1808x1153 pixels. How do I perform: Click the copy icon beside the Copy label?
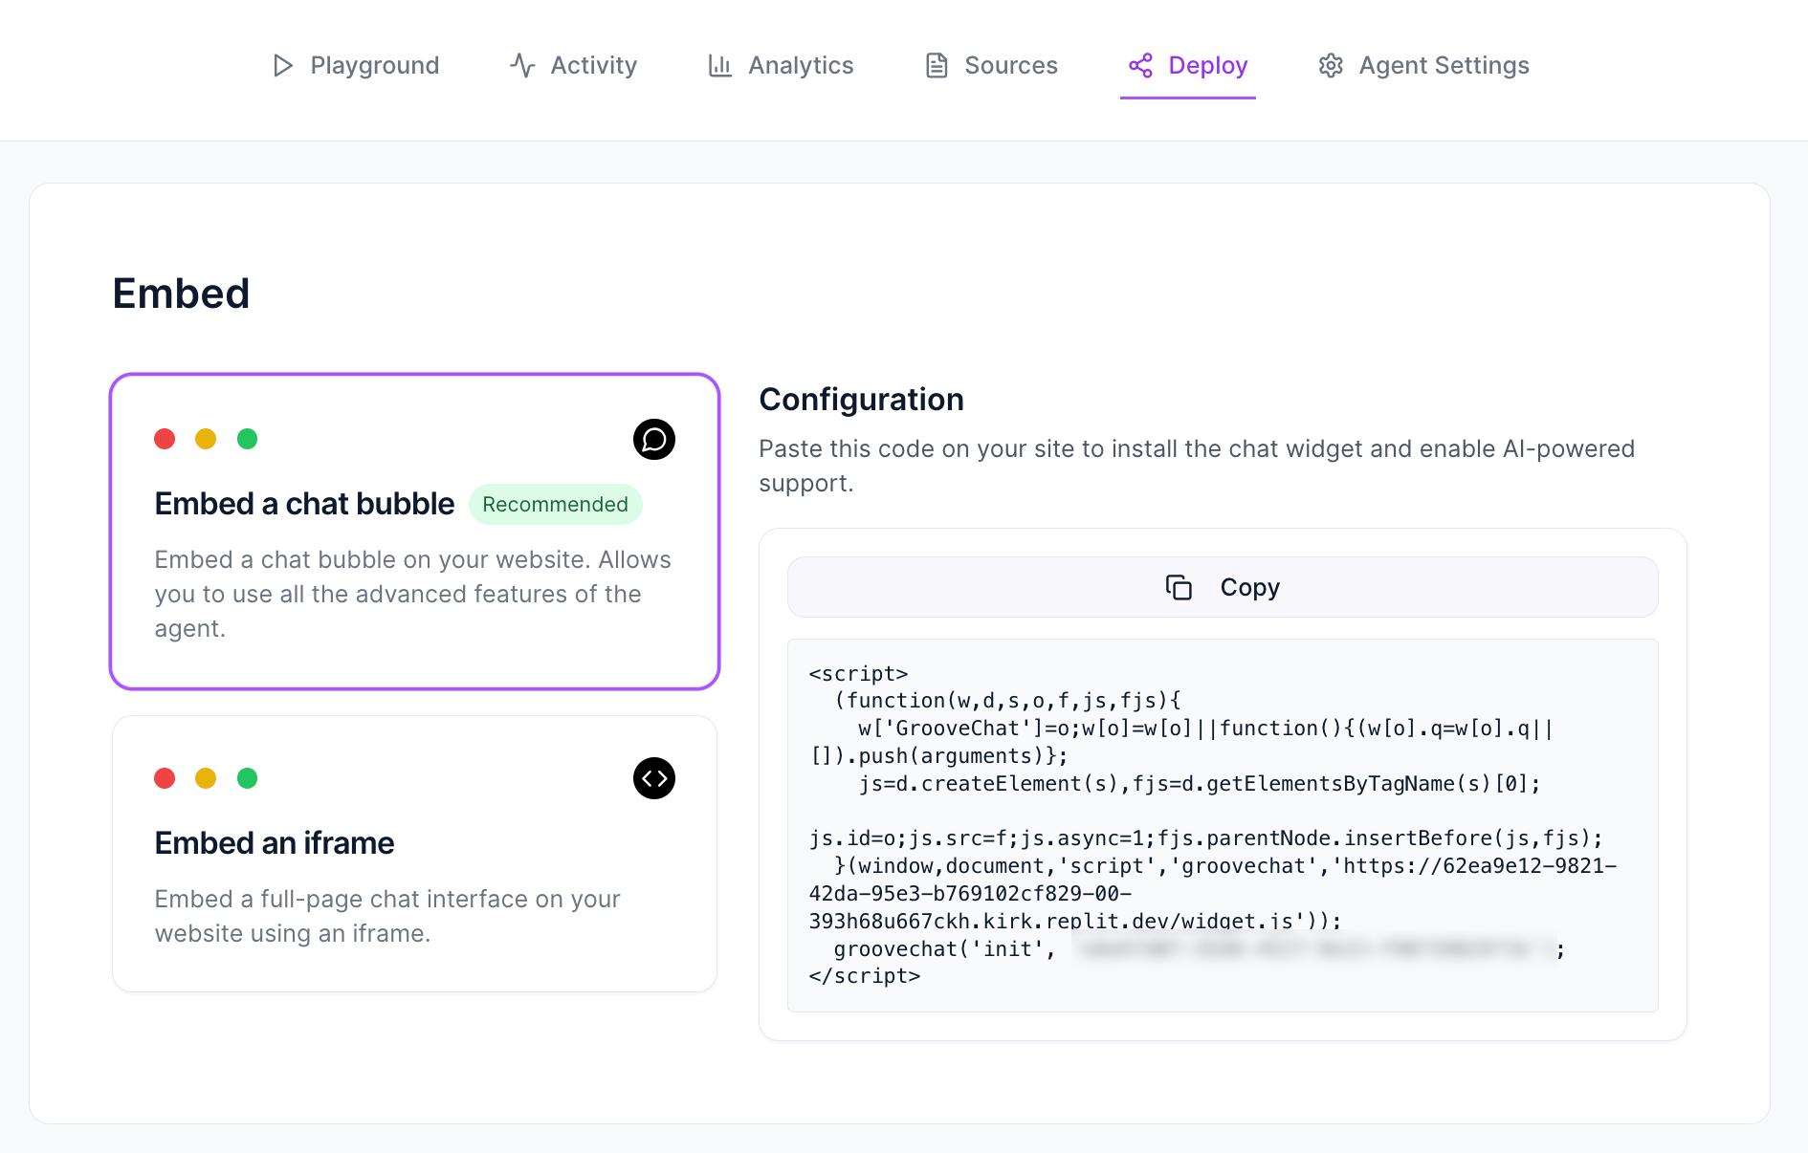[x=1180, y=587]
